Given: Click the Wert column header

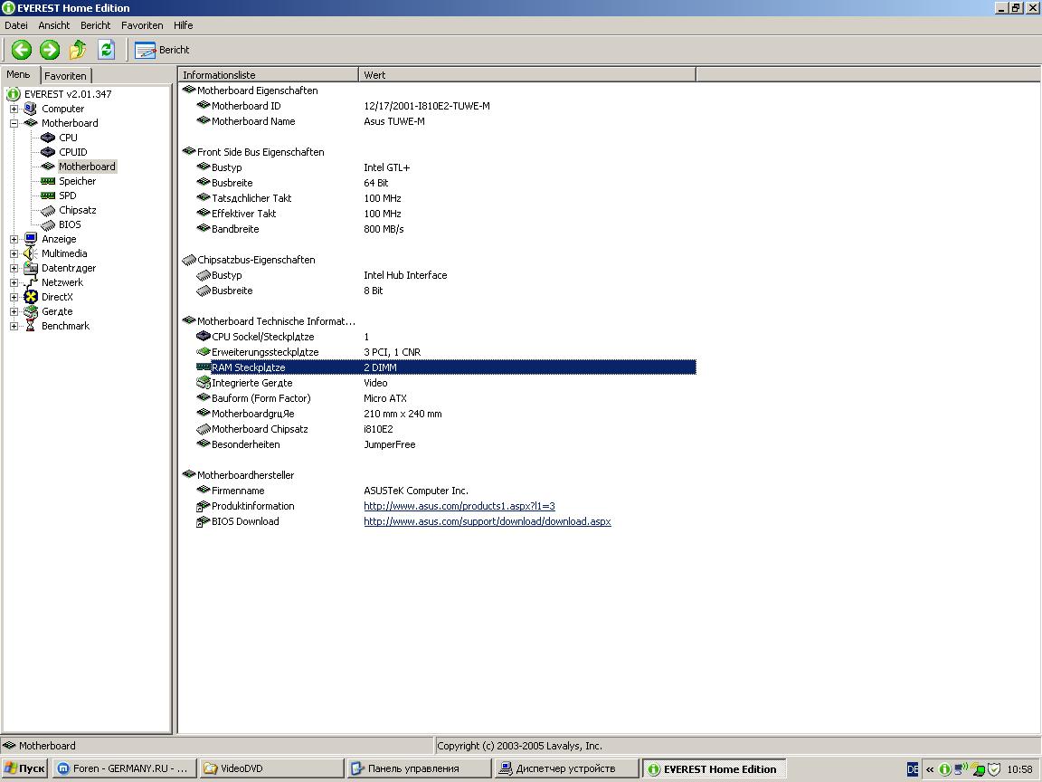Looking at the screenshot, I should pos(527,75).
